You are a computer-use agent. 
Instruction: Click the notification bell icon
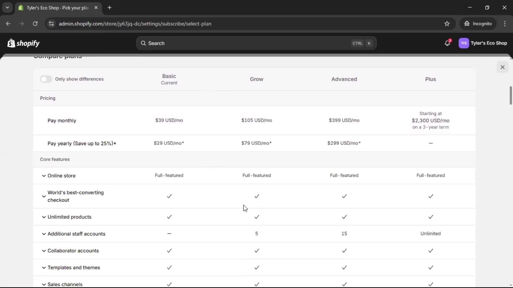point(448,43)
